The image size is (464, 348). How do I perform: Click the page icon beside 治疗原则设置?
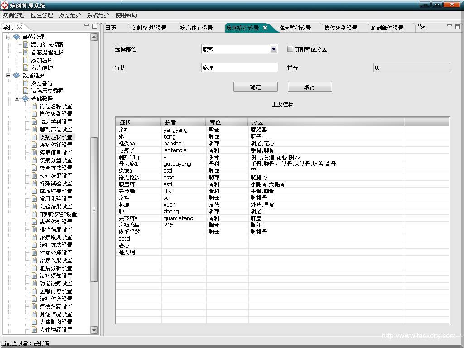click(x=34, y=237)
